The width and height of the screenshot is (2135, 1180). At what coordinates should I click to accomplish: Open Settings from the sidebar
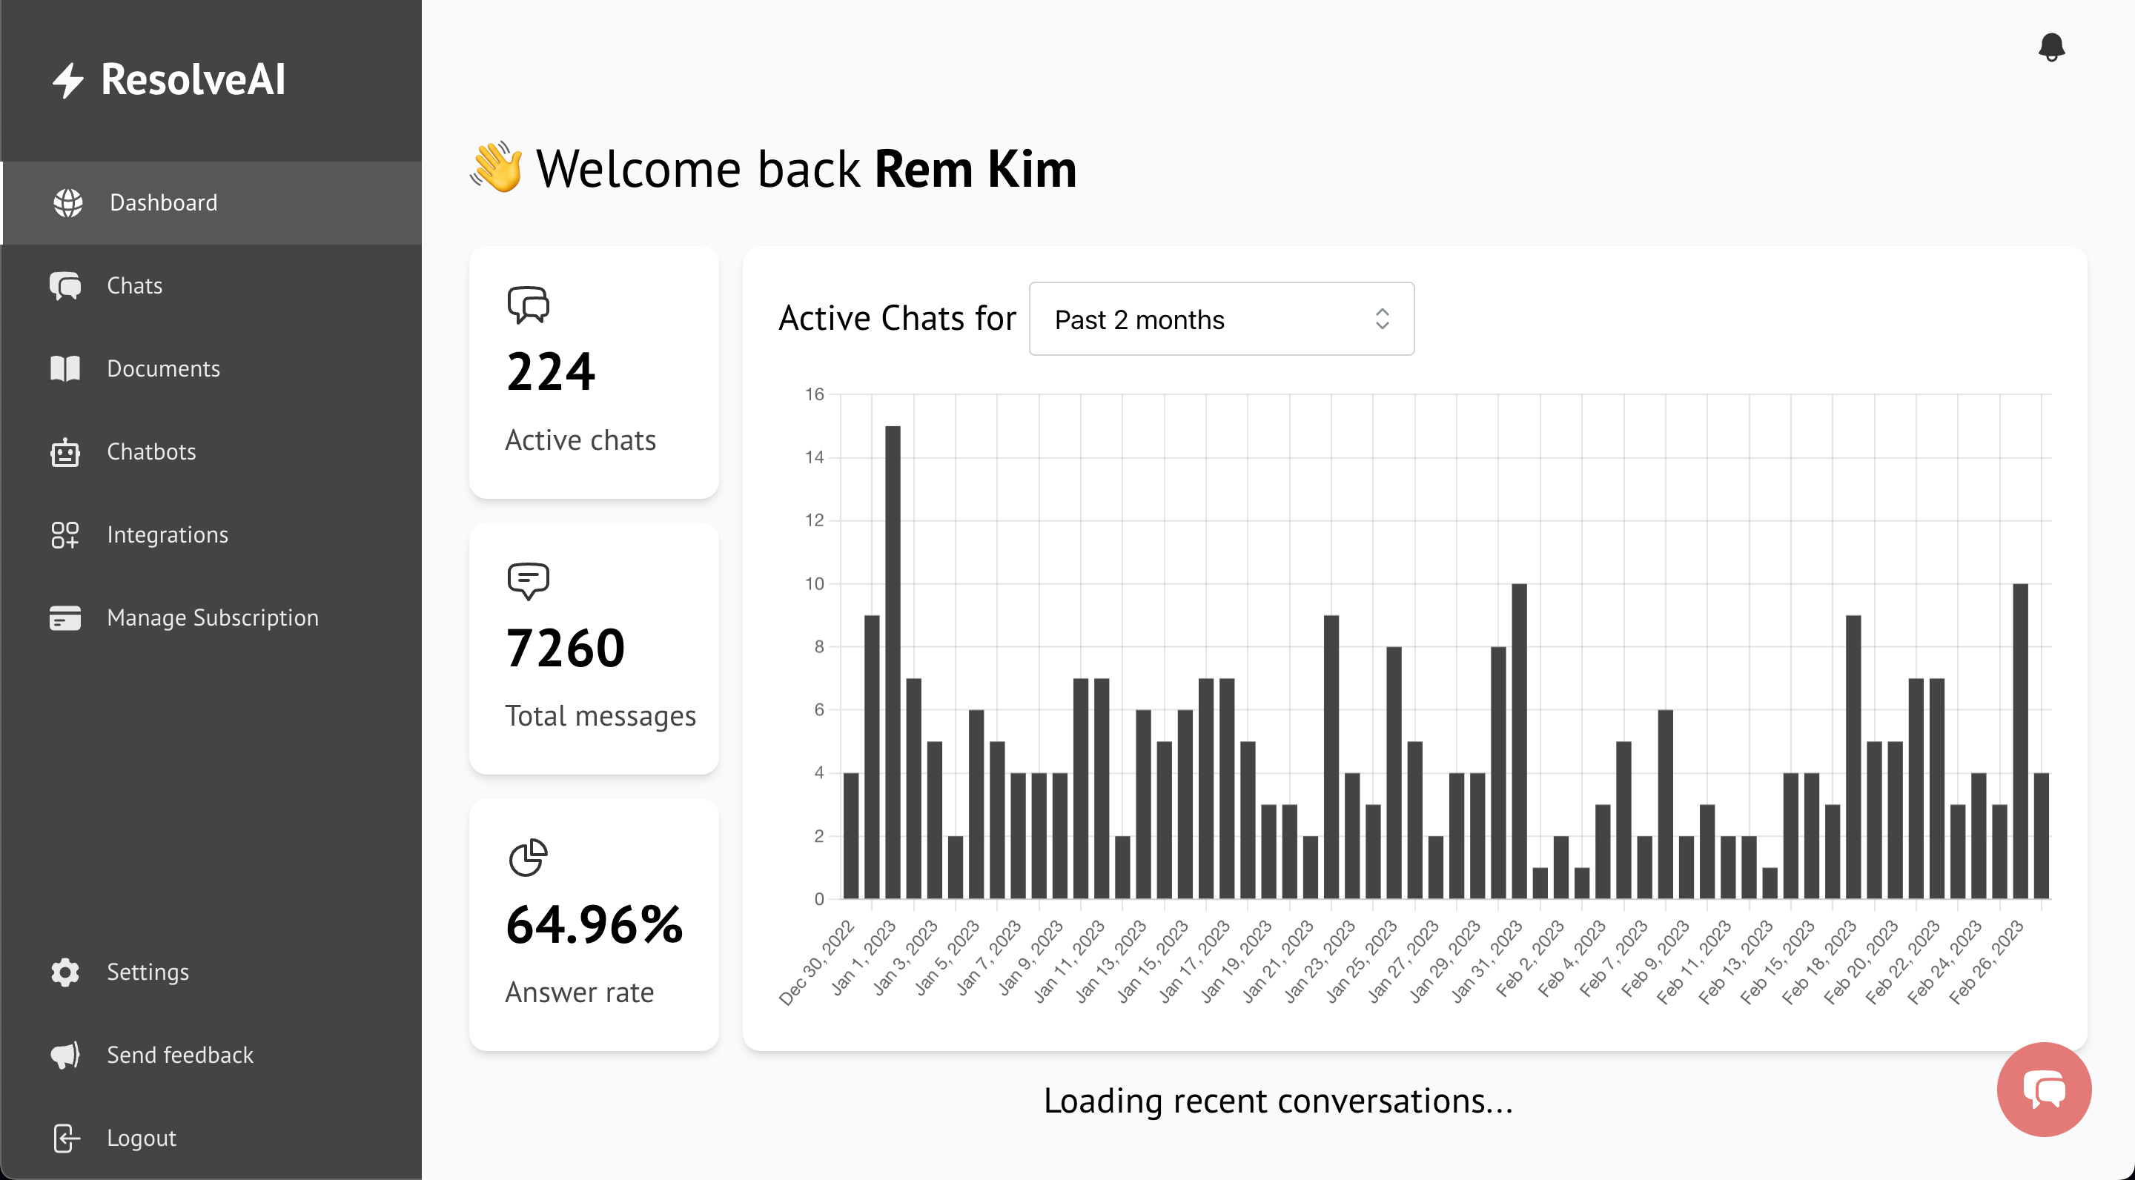tap(148, 971)
